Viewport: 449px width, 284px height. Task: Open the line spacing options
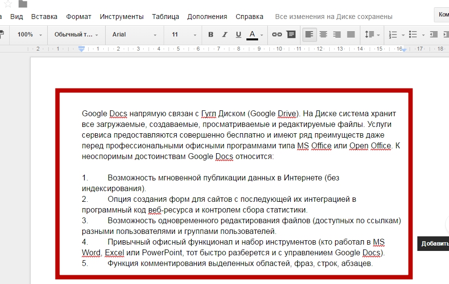(x=372, y=35)
